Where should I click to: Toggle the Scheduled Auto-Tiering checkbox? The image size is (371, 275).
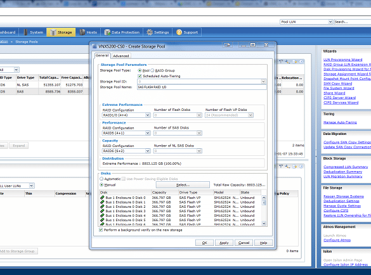pos(140,76)
